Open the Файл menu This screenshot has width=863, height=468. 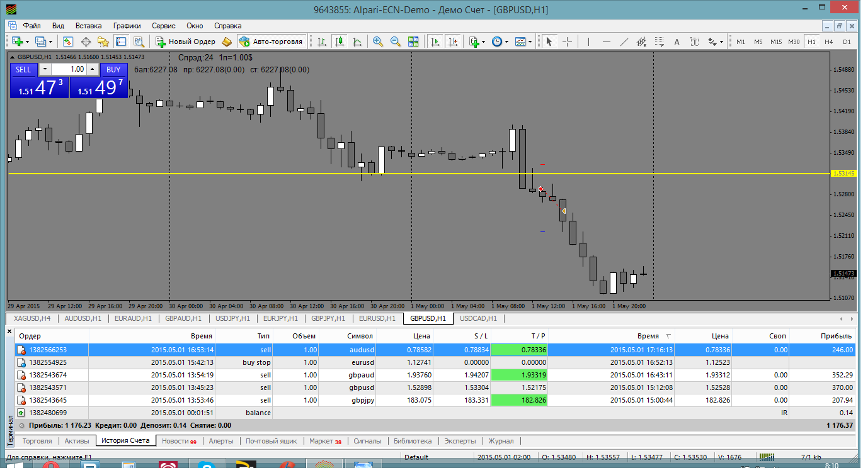(31, 26)
